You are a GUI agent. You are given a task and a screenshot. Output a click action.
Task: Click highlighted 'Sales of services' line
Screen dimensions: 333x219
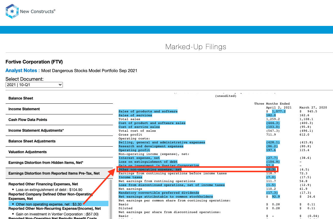(x=135, y=115)
